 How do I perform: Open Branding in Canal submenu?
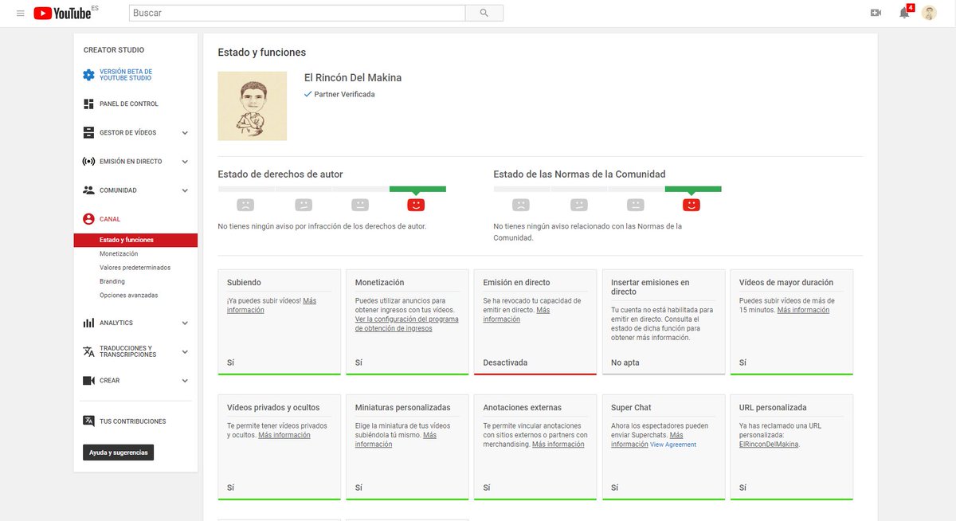tap(112, 281)
